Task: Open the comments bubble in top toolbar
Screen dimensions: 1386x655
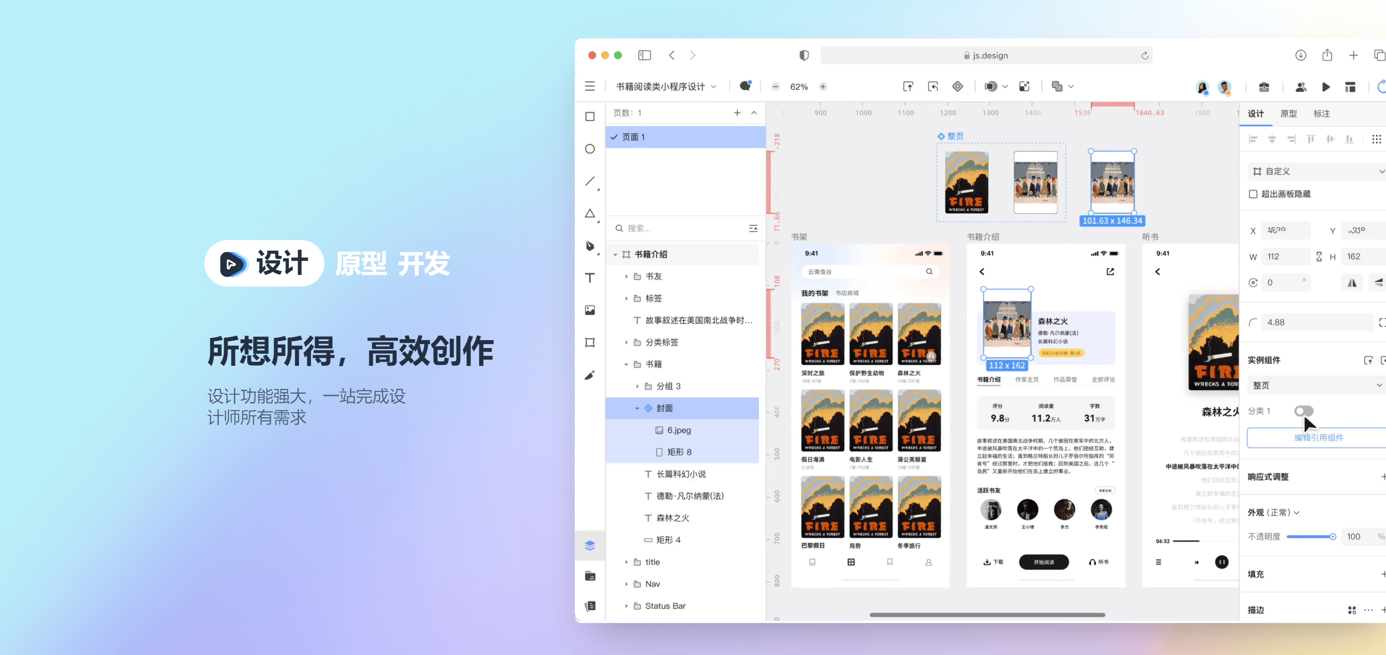Action: (745, 86)
